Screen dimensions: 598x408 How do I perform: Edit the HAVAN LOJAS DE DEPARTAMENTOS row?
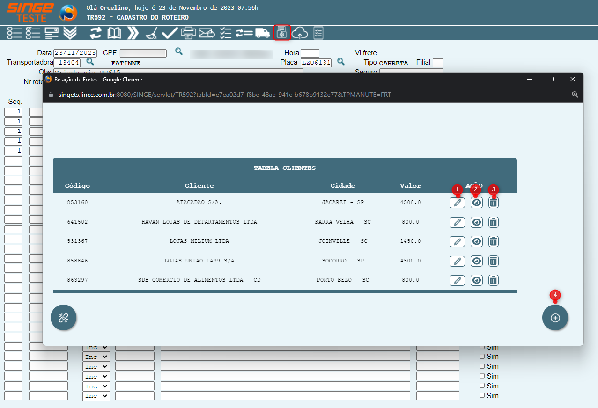(457, 222)
